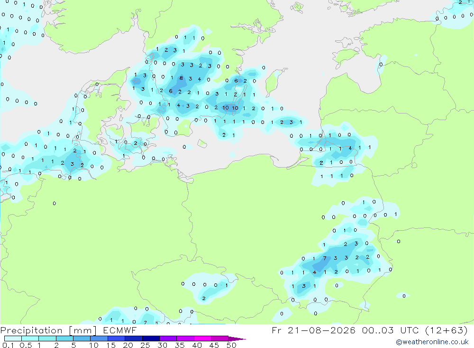
Task: Click the 30–35 mm purple legend swatch
Action: 168,339
